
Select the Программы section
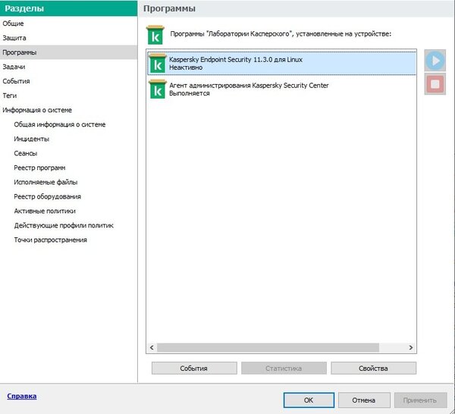[x=68, y=52]
